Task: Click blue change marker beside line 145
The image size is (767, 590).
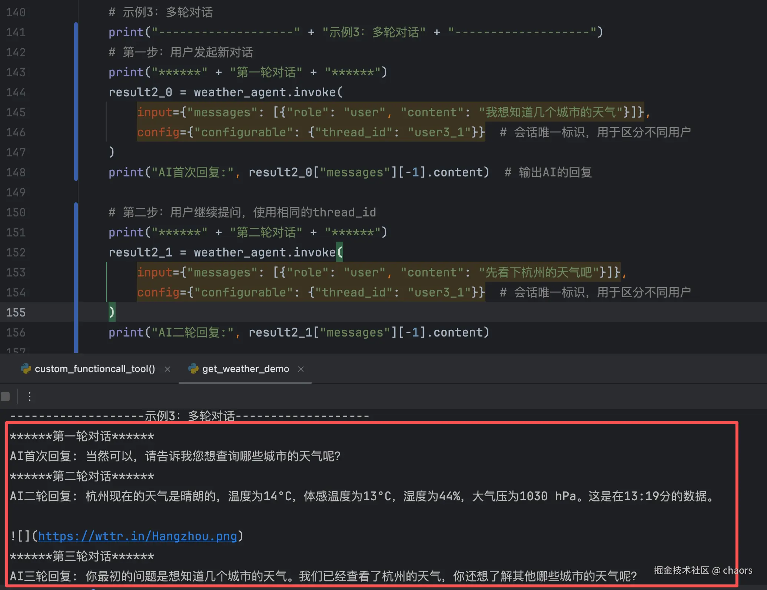Action: pyautogui.click(x=76, y=112)
